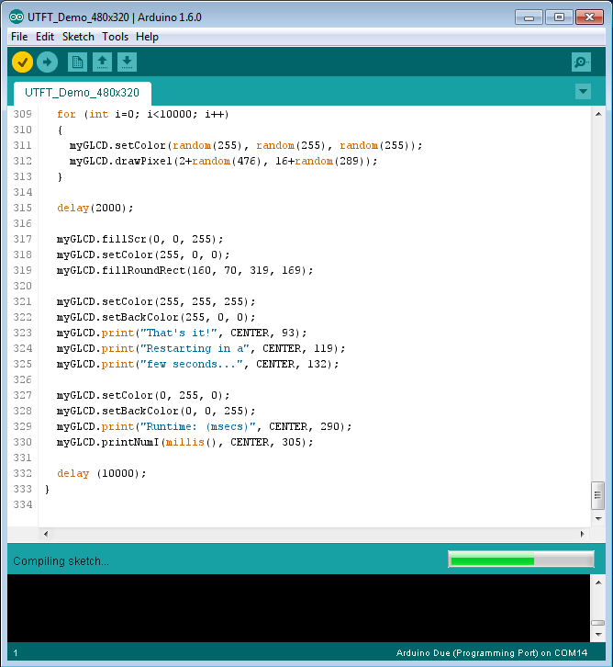
Task: Click the editor scroll down arrow
Action: 598,518
